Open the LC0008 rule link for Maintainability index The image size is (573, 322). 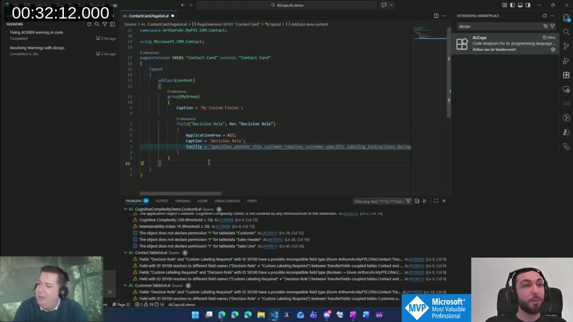click(x=223, y=227)
